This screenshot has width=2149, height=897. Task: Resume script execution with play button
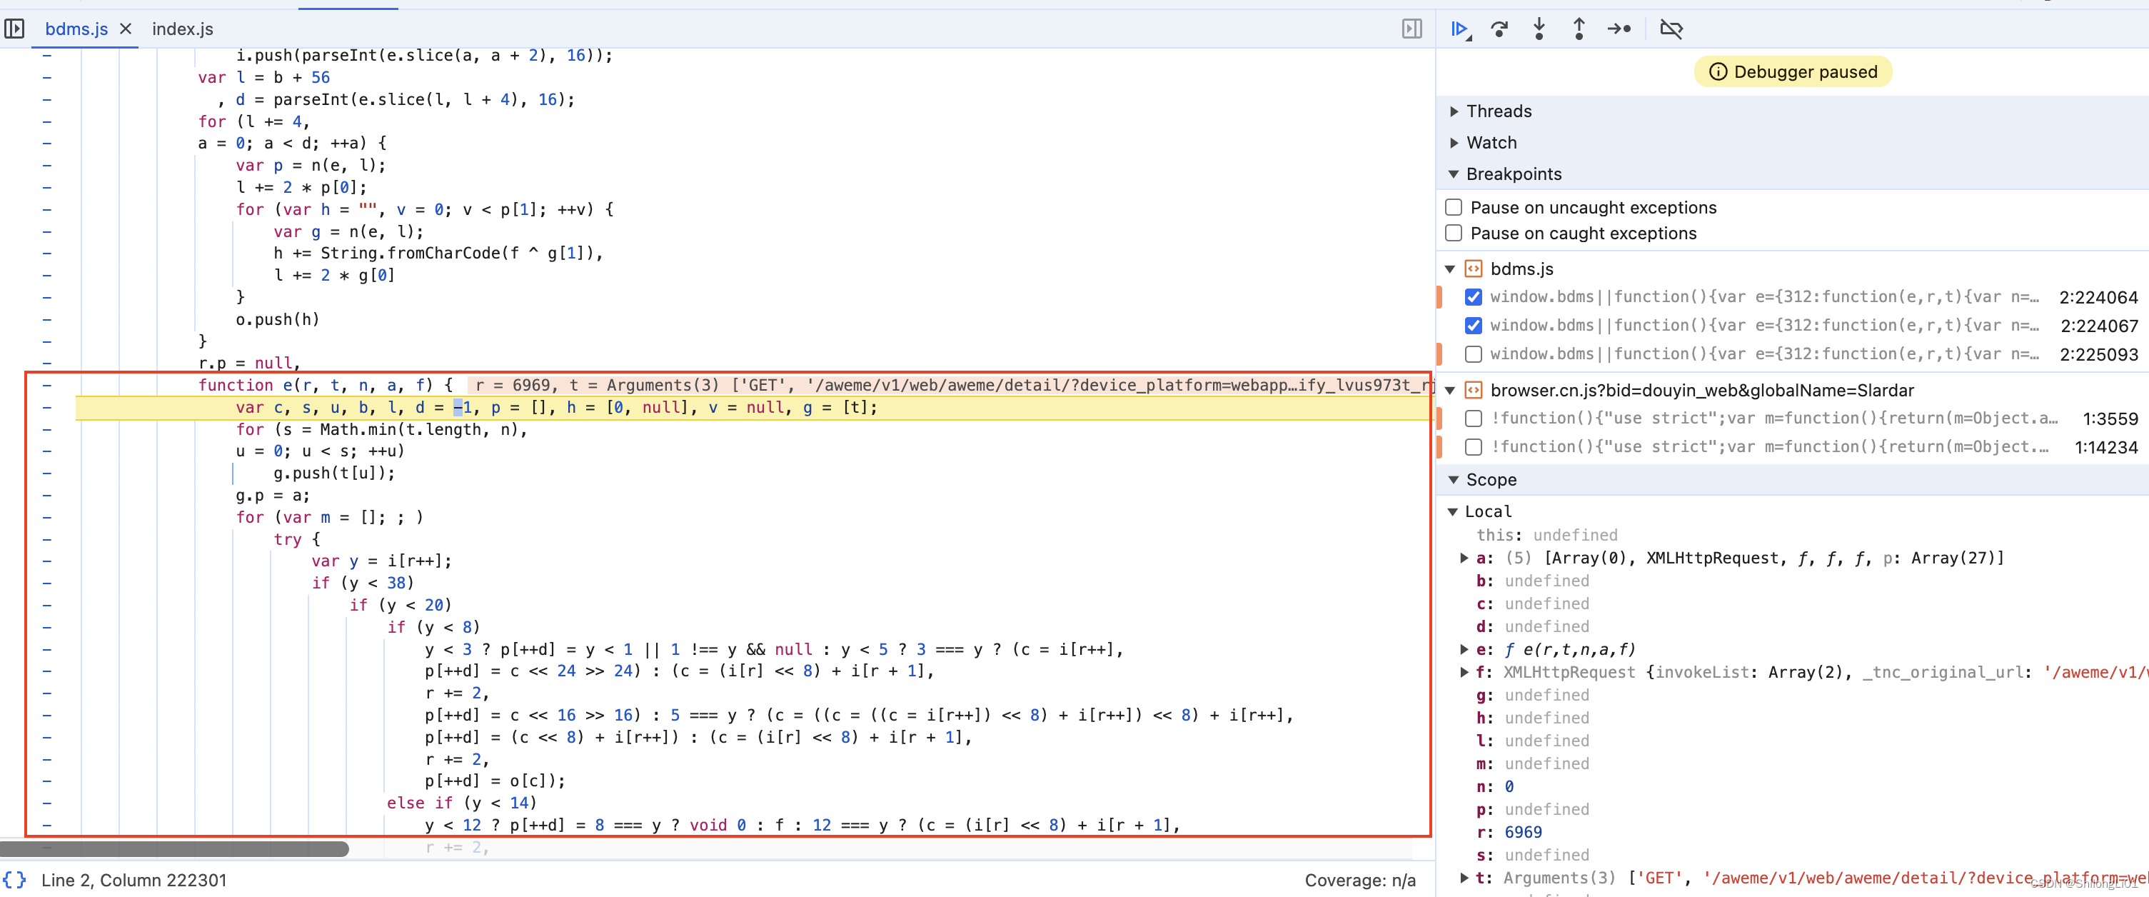click(1458, 29)
